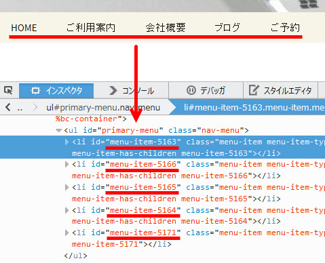Screen dimensions: 325x263
Task: Select the ul id="primary-menu" row
Action: pos(162,130)
